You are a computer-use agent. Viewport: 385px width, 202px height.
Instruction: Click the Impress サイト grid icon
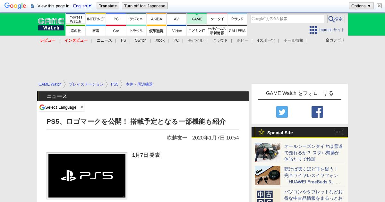313,30
